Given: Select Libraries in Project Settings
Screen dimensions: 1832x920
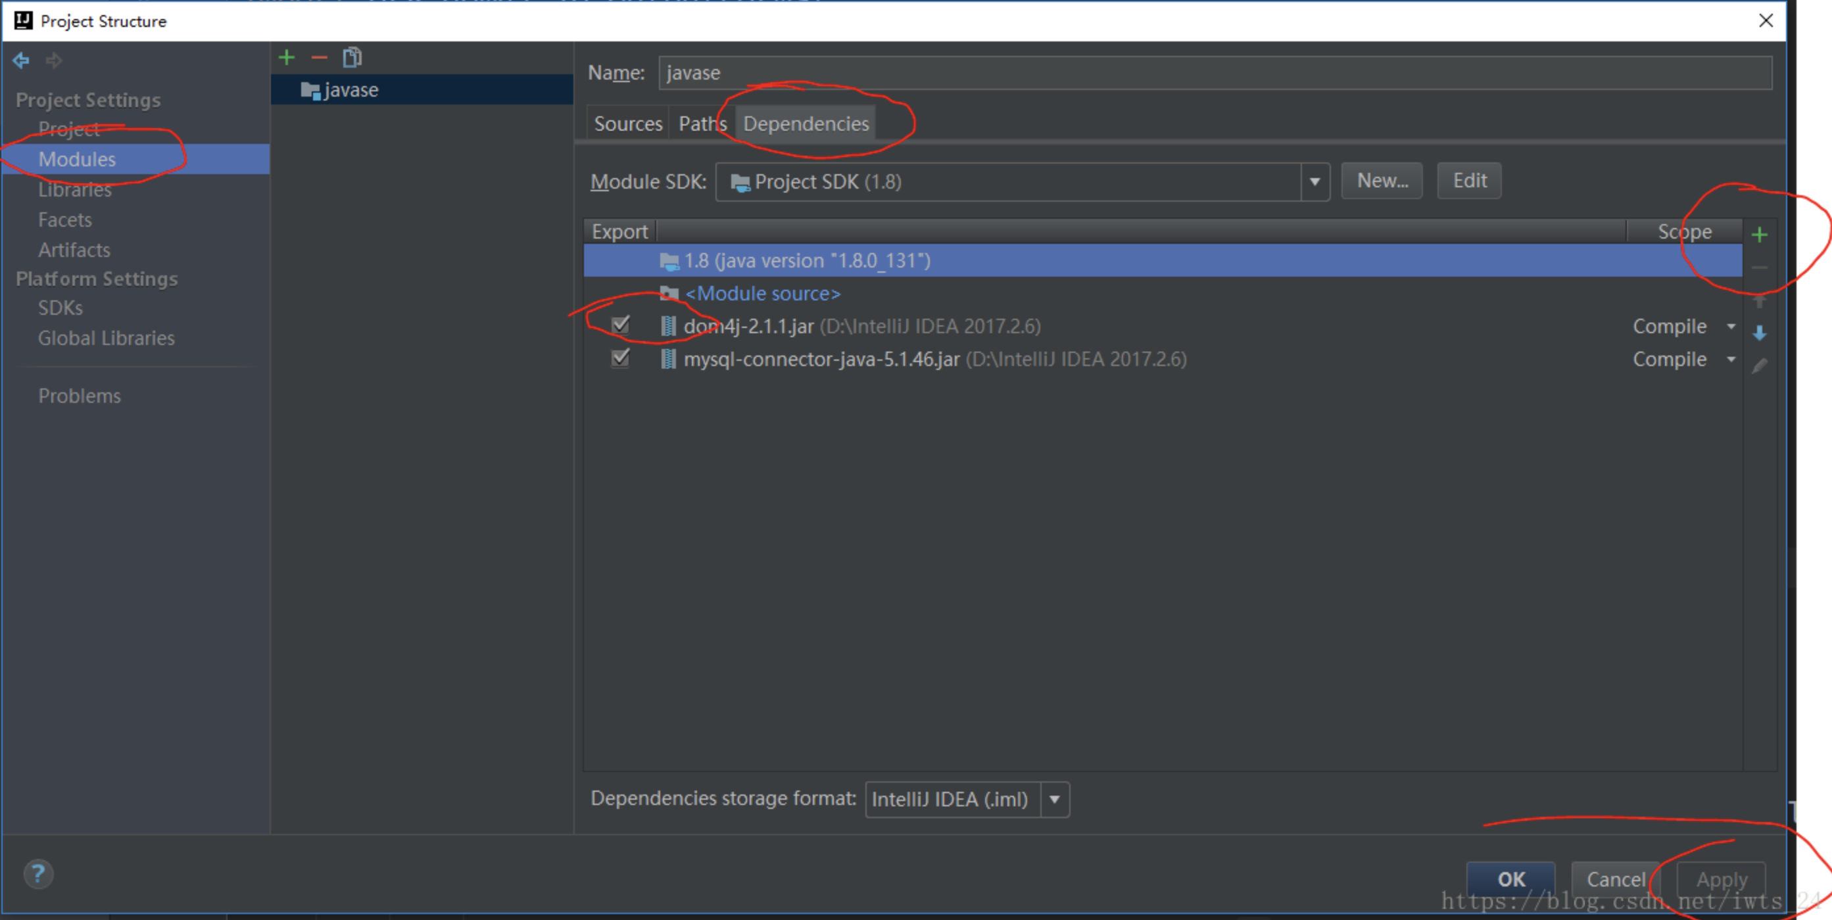Looking at the screenshot, I should coord(75,190).
